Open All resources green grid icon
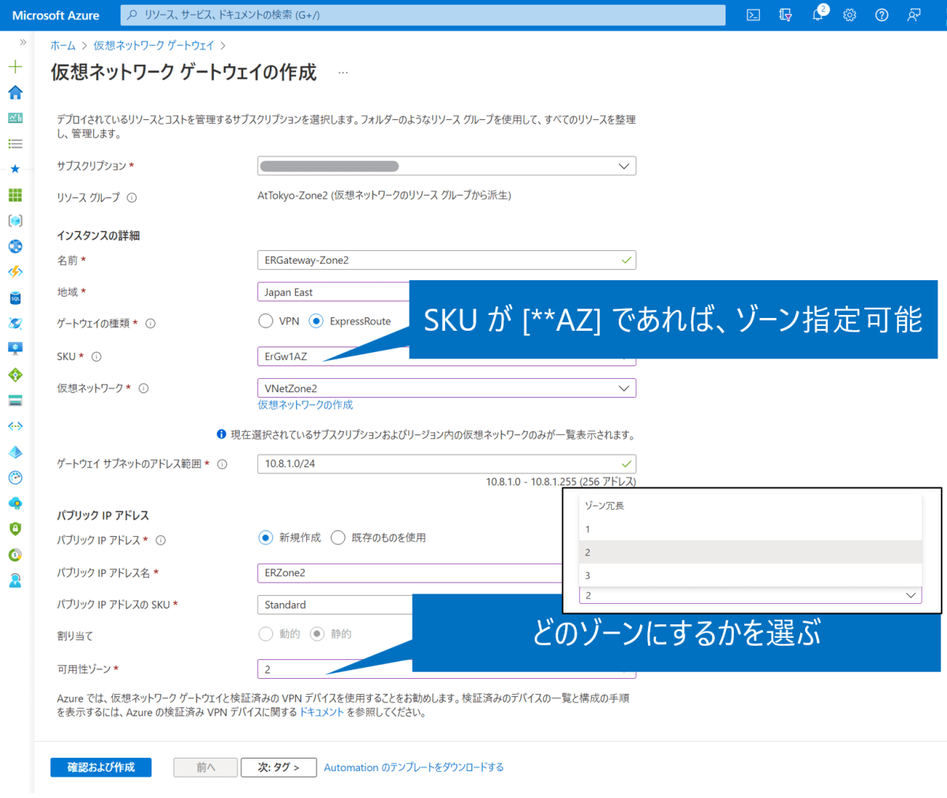Image resolution: width=947 pixels, height=798 pixels. [15, 195]
